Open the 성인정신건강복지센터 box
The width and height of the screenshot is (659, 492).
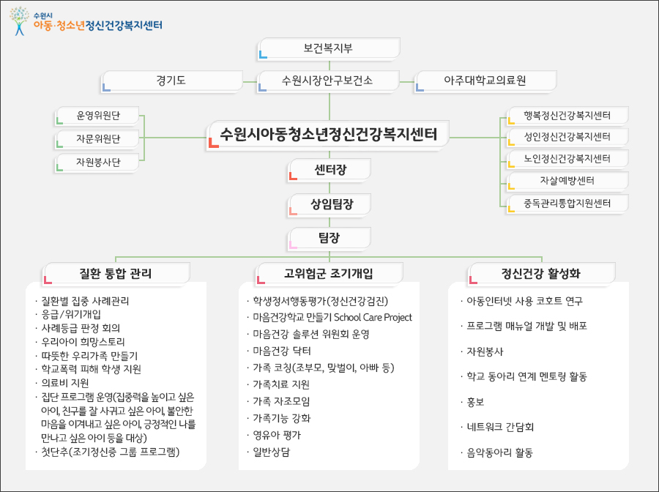pyautogui.click(x=567, y=137)
